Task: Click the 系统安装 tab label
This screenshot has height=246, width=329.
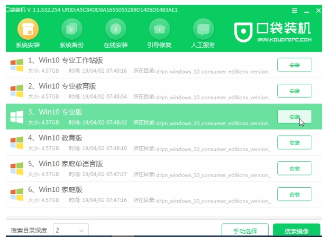Action: tap(28, 45)
